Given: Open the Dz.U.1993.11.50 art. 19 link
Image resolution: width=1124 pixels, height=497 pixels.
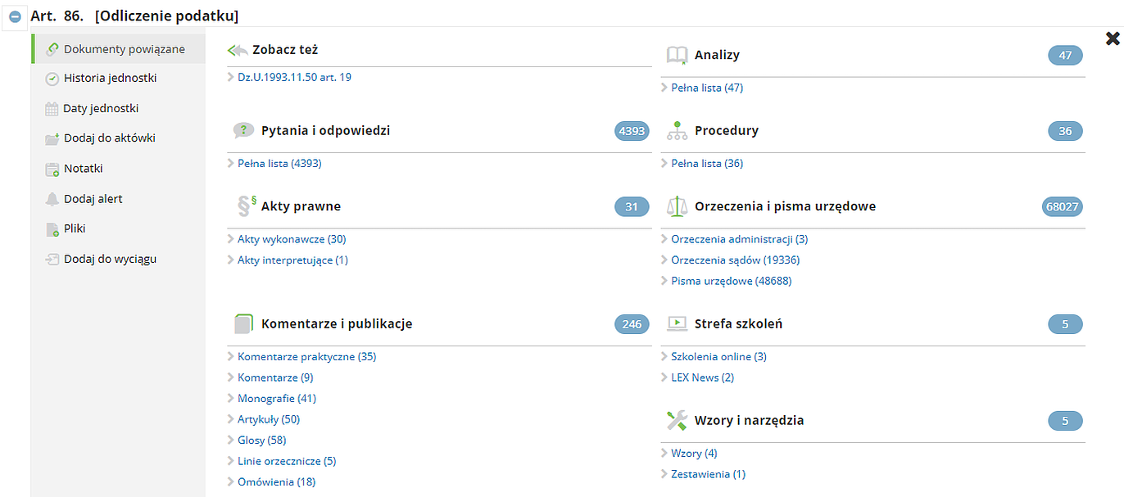Looking at the screenshot, I should coord(294,77).
